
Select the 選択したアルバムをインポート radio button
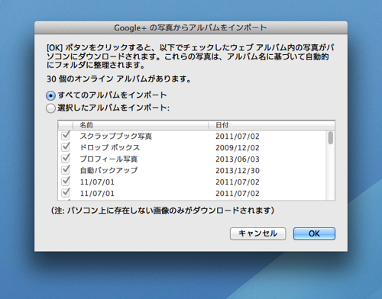[x=50, y=108]
